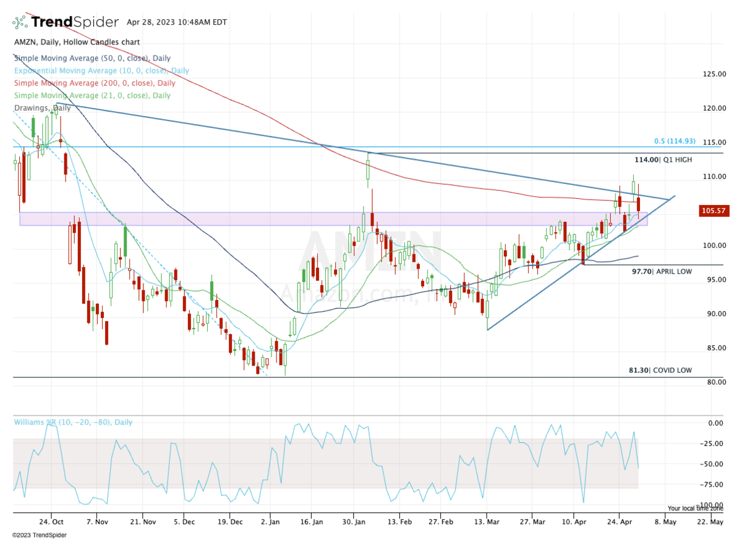Screen dimensions: 742x541
Task: Click the 0.5 (114.93) Fibonacci level label
Action: click(677, 141)
